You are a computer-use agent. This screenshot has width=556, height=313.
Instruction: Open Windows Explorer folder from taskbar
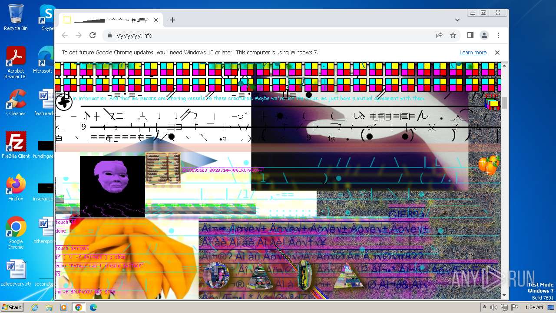49,307
